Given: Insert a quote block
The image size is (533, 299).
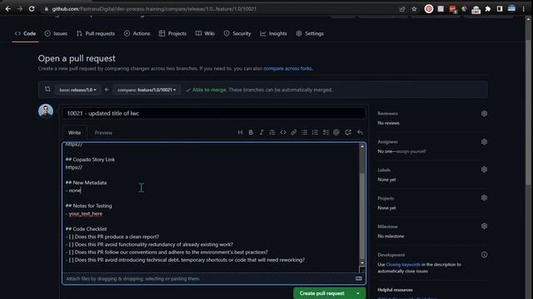Looking at the screenshot, I should (272, 132).
